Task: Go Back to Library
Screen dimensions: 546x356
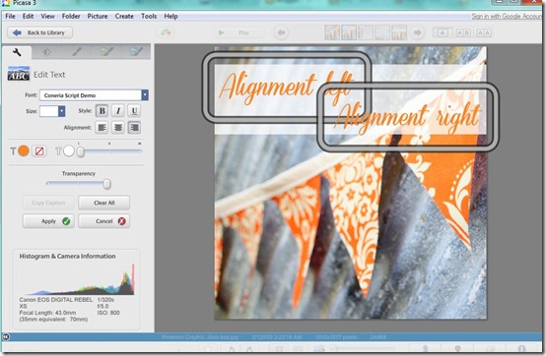Action: pyautogui.click(x=39, y=32)
